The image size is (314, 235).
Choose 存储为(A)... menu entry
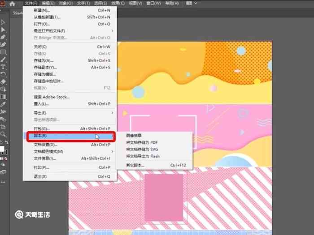(70, 60)
